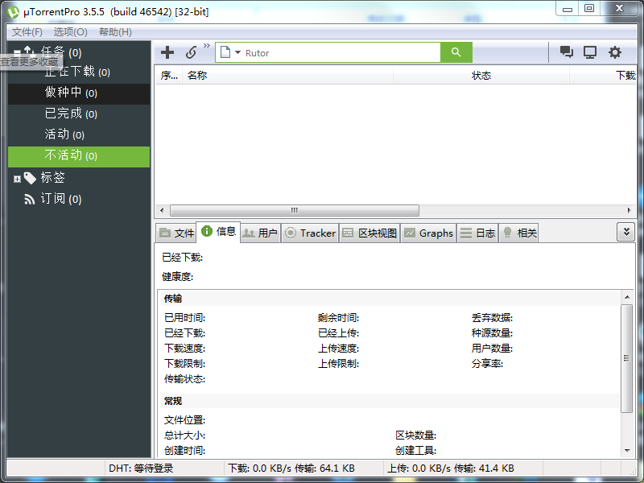Click the μTorrent logo in the title bar
Screen dimensions: 644x483
point(13,12)
